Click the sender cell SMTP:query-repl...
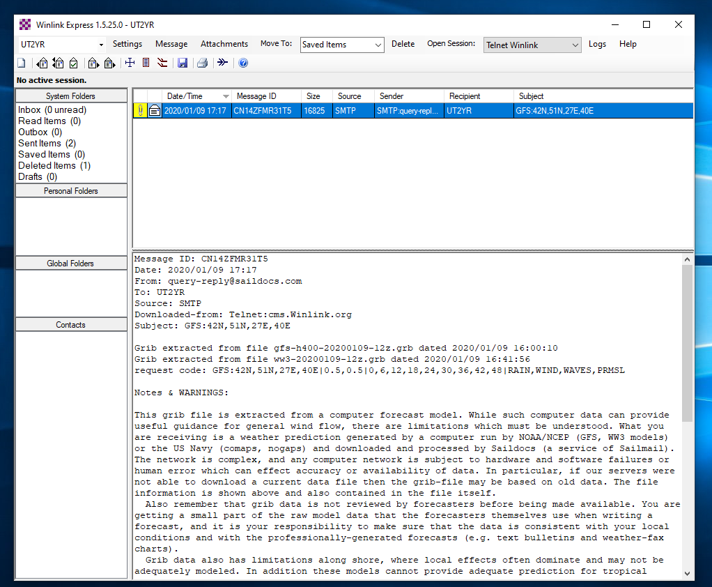Screen dimensions: 712x587 pyautogui.click(x=408, y=111)
